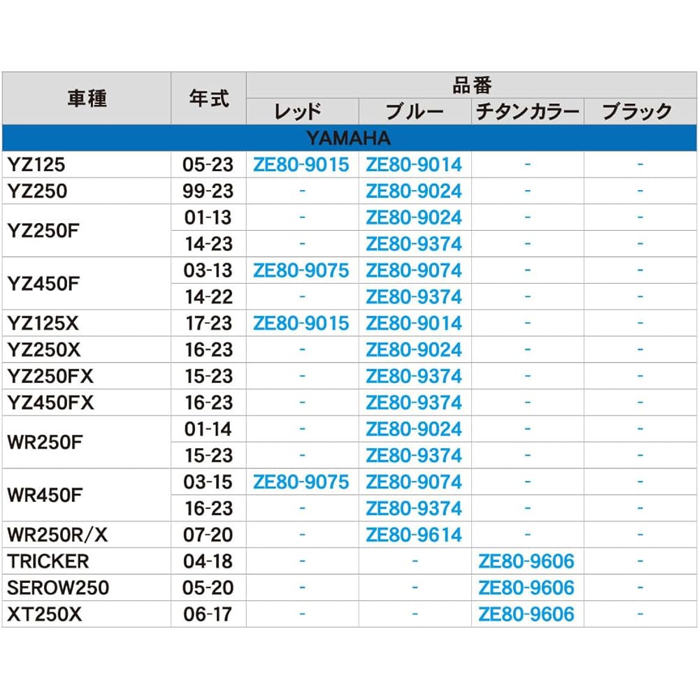This screenshot has height=699, width=699.
Task: Click the 年式 column header
Action: [x=208, y=99]
